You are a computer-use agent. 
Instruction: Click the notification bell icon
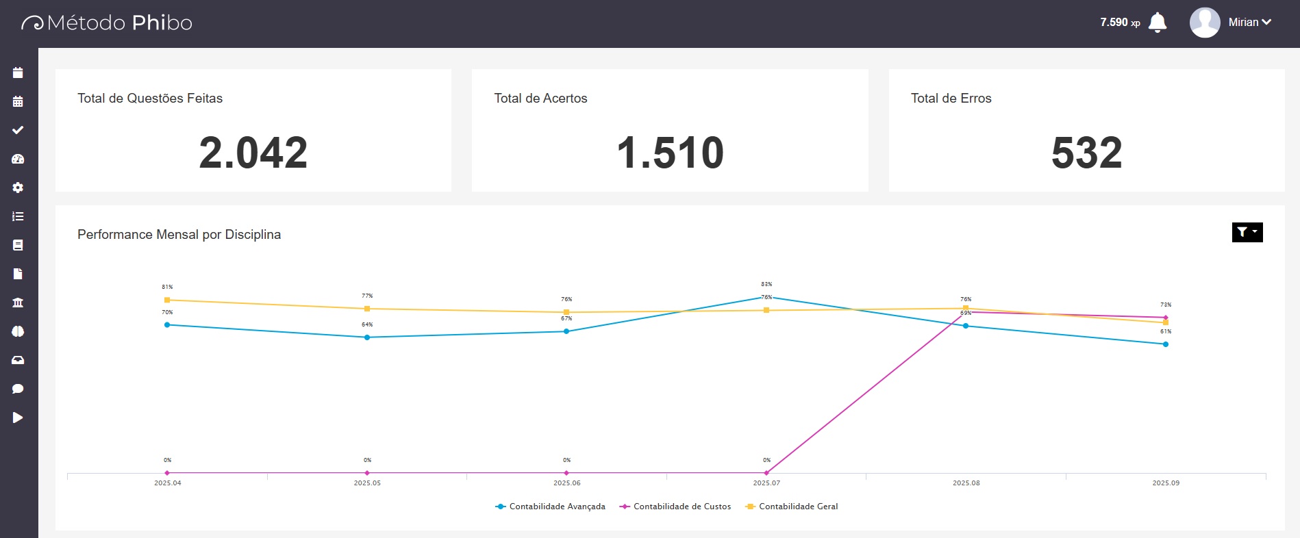1157,23
